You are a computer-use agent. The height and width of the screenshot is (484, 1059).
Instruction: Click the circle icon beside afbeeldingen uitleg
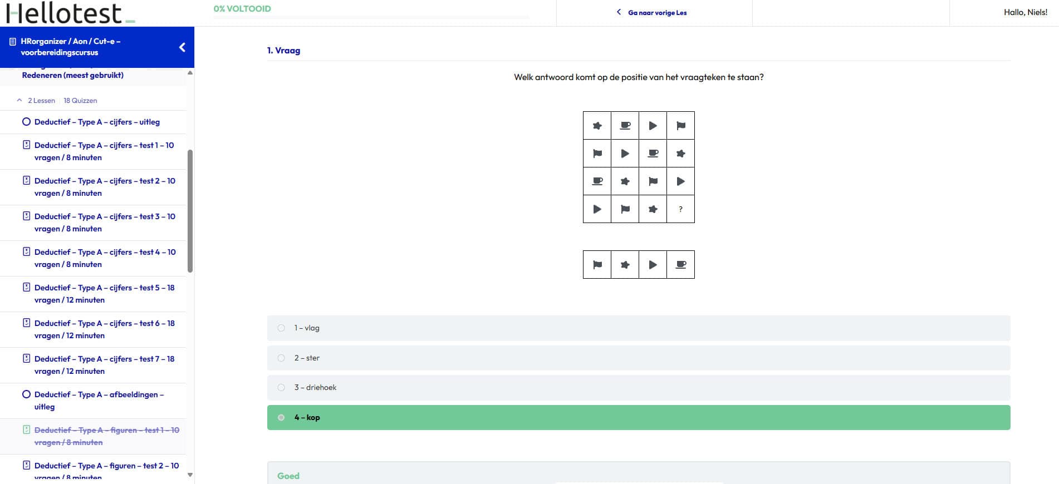(x=26, y=394)
